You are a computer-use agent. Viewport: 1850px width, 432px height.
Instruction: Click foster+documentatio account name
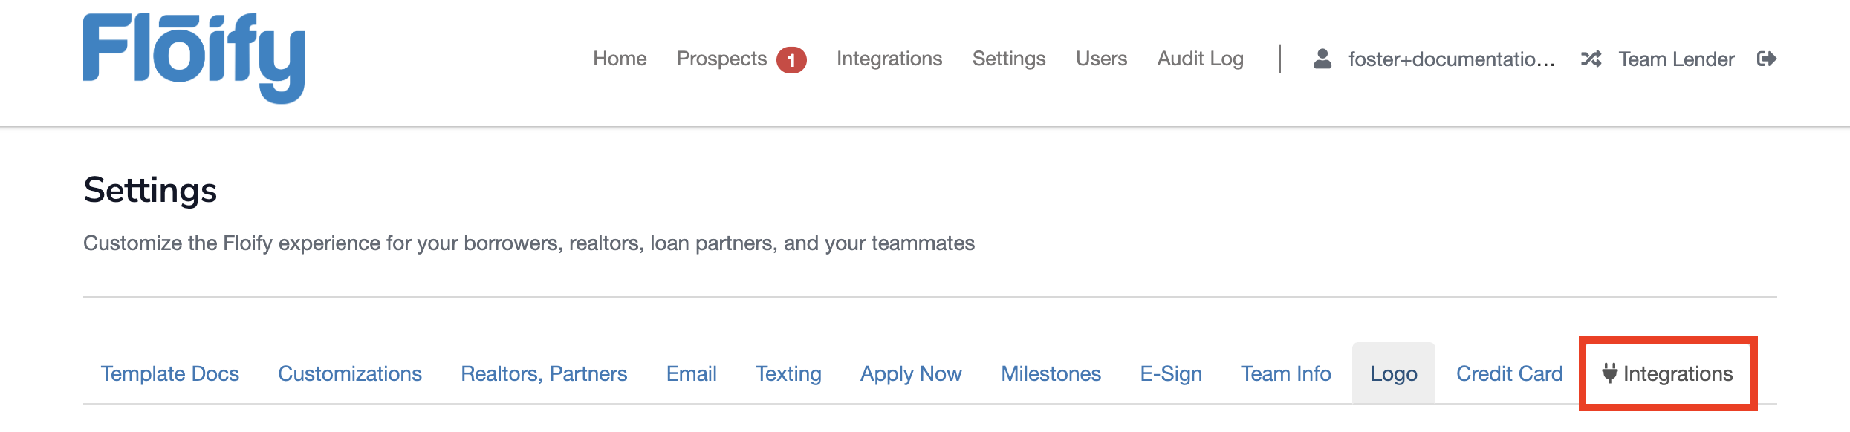[x=1453, y=59]
